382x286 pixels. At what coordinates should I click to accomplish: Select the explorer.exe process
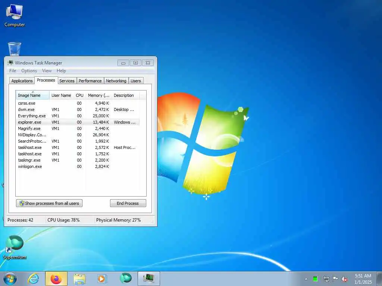(78, 122)
